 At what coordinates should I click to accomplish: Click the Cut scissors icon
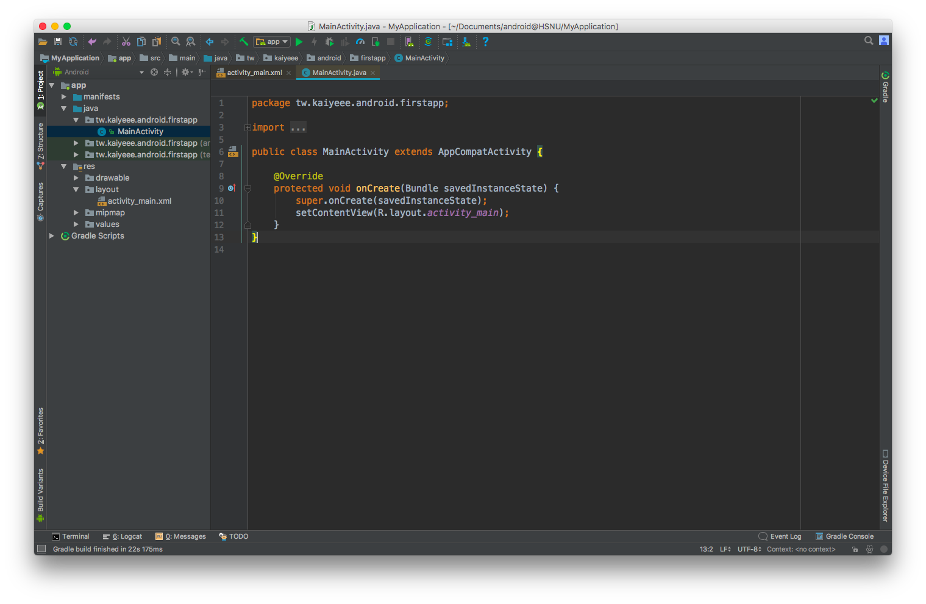click(126, 41)
